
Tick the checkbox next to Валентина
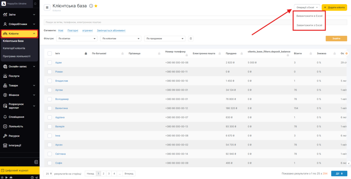click(x=50, y=108)
